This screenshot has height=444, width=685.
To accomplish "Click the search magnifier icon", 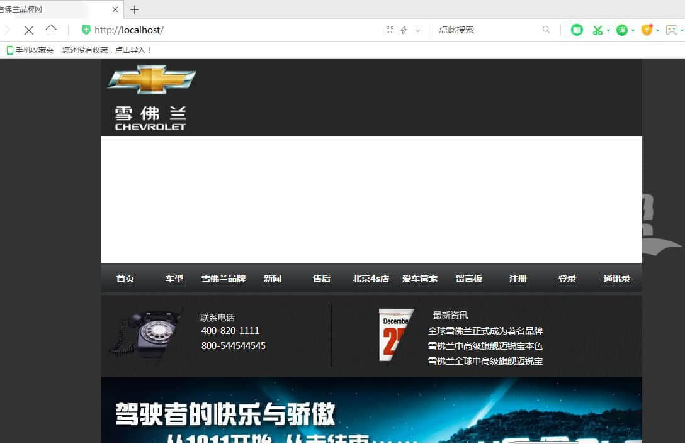I will [546, 30].
